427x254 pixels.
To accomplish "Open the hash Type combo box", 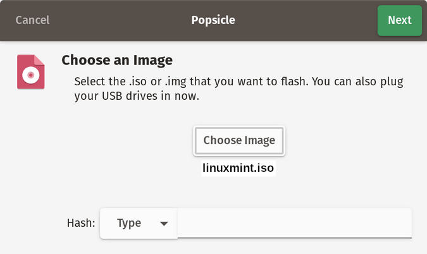I will click(x=139, y=223).
